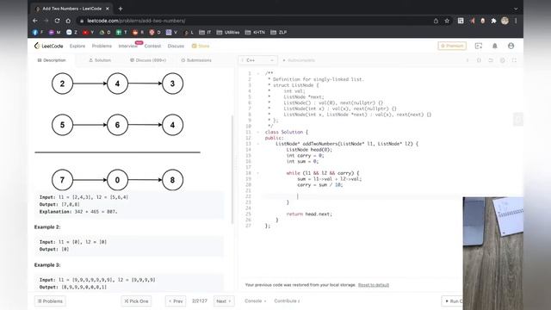Click the braces format code icon
This screenshot has height=310, width=551.
(479, 60)
